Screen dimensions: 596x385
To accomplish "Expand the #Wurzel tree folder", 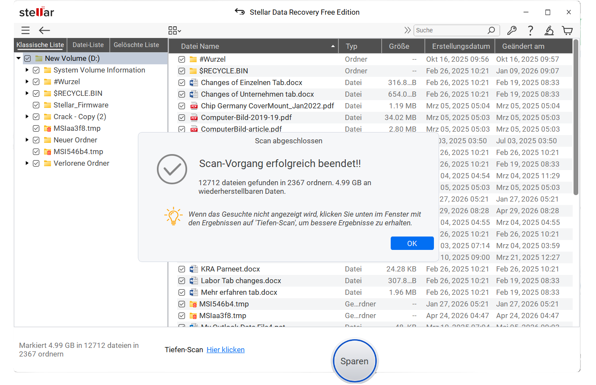I will tap(27, 82).
